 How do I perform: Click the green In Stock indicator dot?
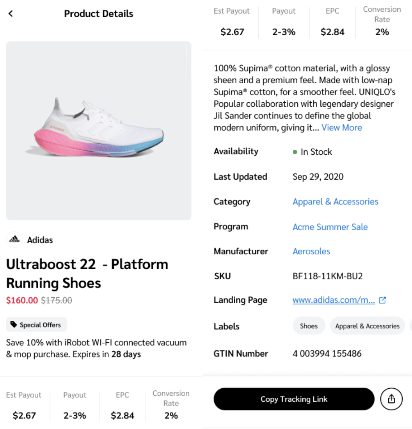coord(295,152)
